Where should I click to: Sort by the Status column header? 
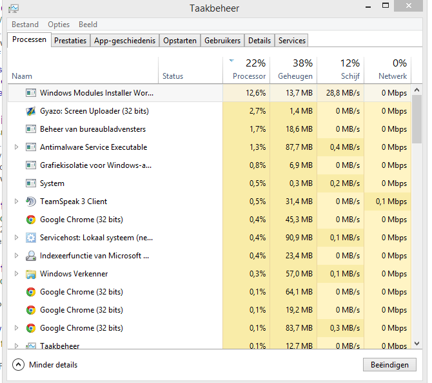[x=190, y=70]
